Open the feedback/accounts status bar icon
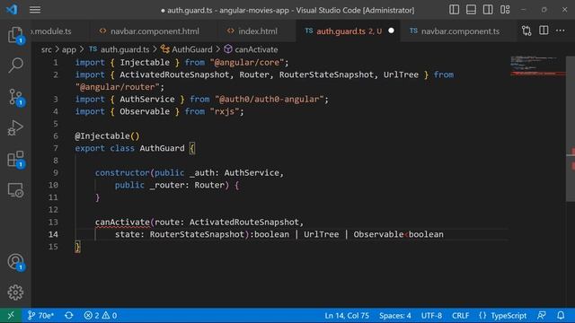 click(541, 315)
